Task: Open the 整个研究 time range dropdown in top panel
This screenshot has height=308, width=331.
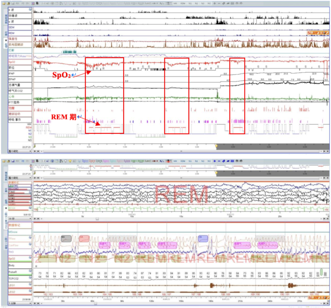Action: coord(30,151)
